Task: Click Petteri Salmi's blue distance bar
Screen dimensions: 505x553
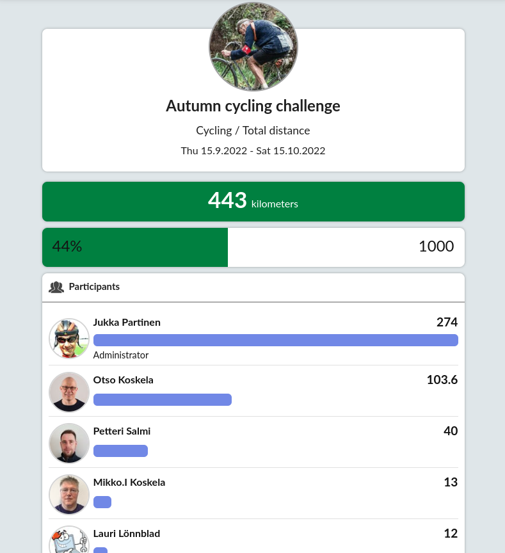Action: (120, 451)
